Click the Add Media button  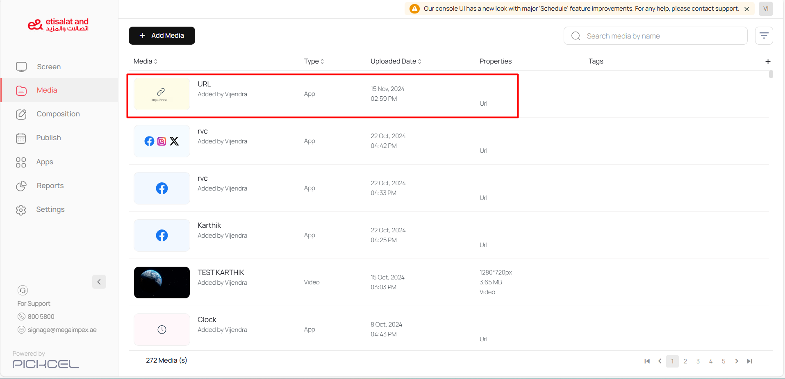coord(162,36)
